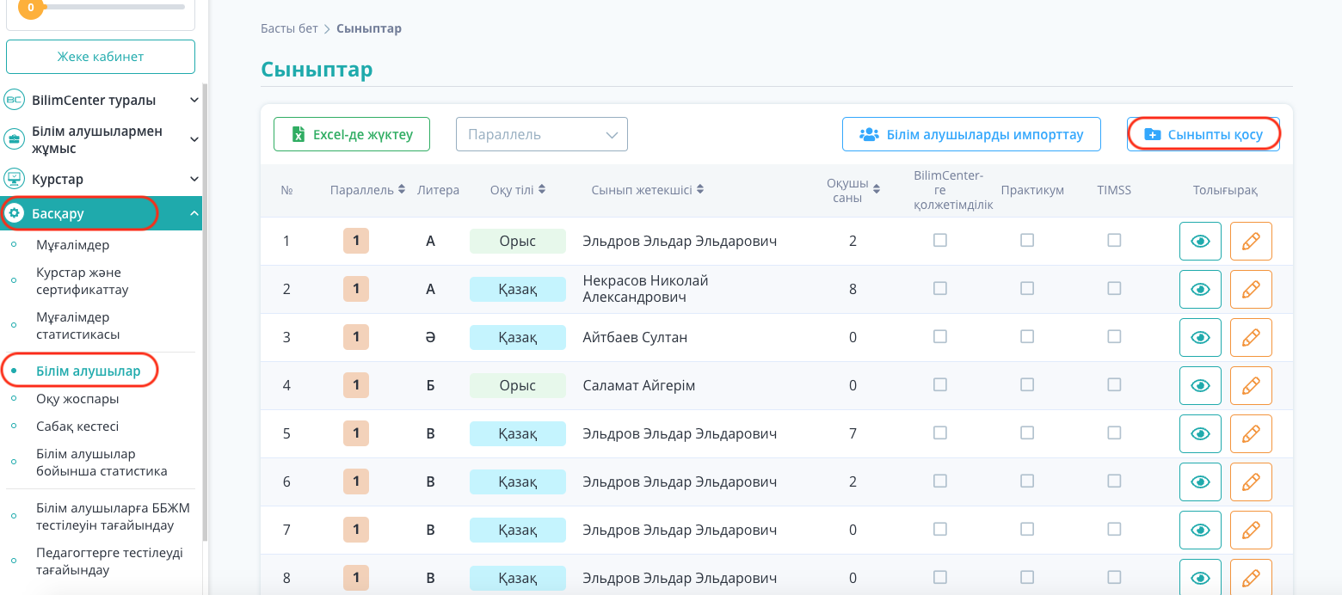Screen dimensions: 1342x595
Task: View Айтбаев Султан class details
Action: 1200,337
